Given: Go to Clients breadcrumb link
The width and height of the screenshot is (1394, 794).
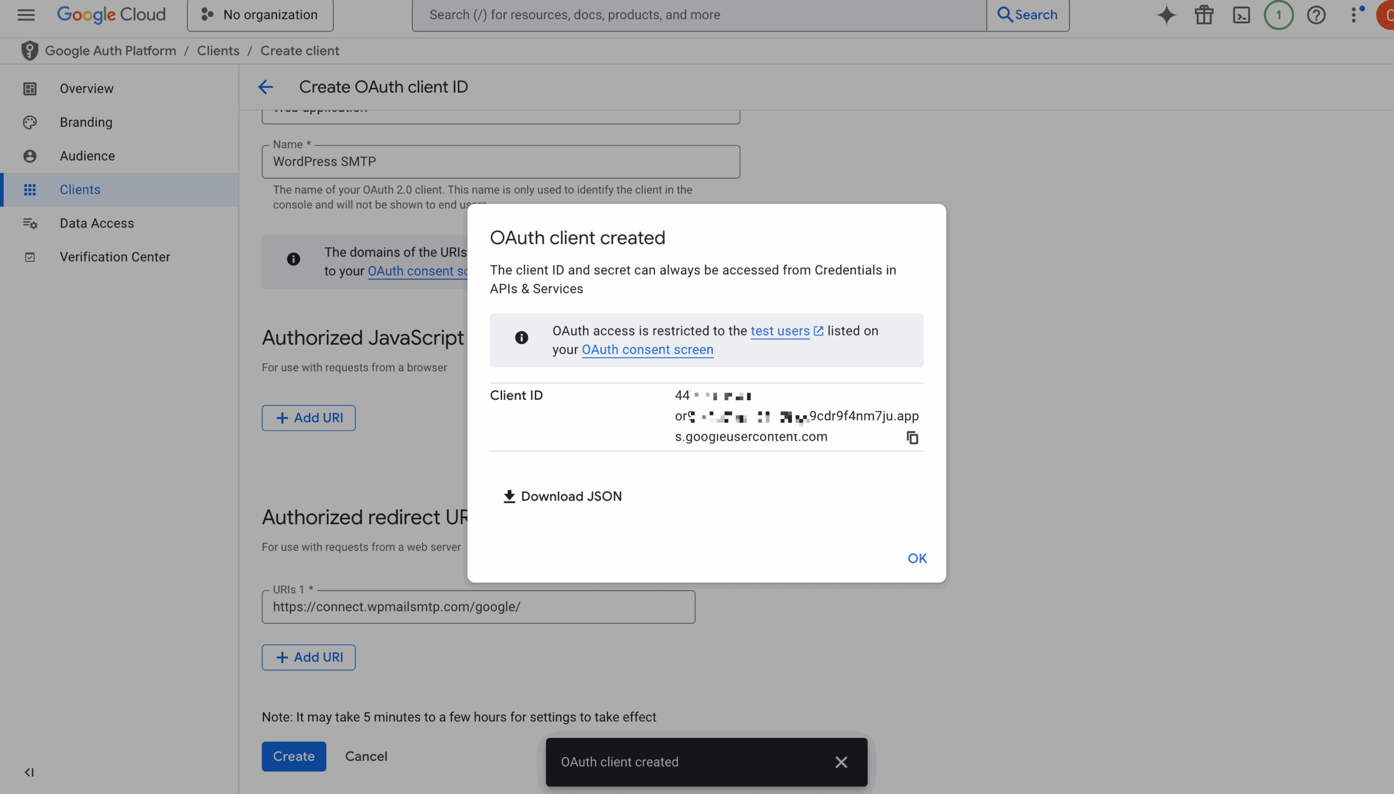Looking at the screenshot, I should (x=218, y=51).
